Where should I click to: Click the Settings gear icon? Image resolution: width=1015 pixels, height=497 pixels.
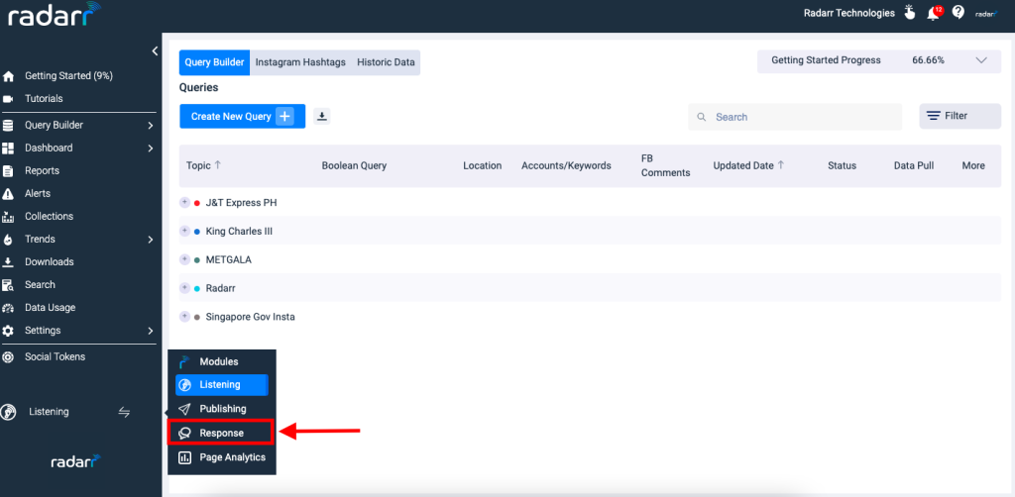(8, 331)
